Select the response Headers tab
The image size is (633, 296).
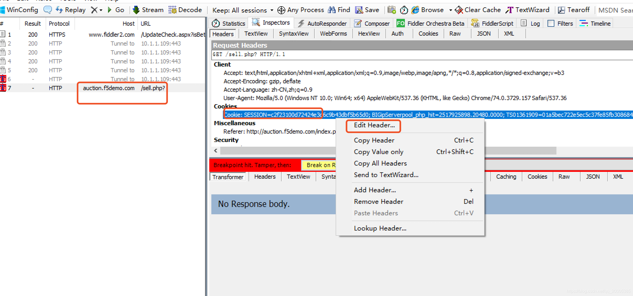pyautogui.click(x=265, y=177)
